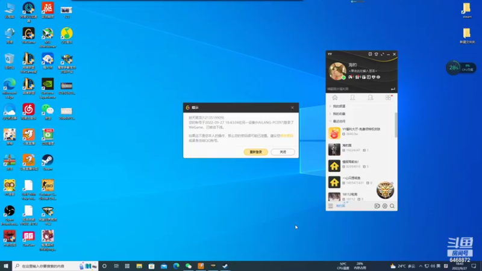
Task: Open the QQ Browser cloud desktop icon
Action: [x=10, y=111]
